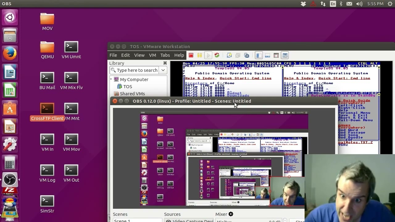Image resolution: width=395 pixels, height=222 pixels.
Task: Open the Ubuntu Dash from the launcher
Action: click(10, 17)
